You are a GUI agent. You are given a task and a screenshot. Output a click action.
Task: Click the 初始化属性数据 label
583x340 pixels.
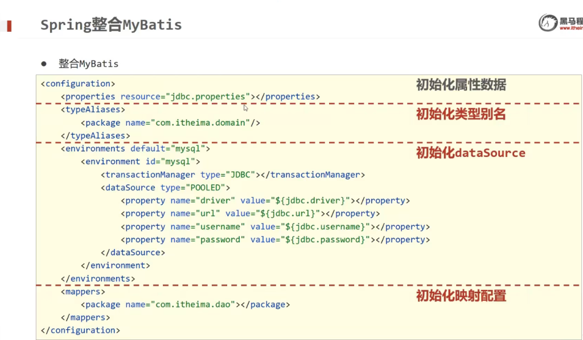pos(461,85)
